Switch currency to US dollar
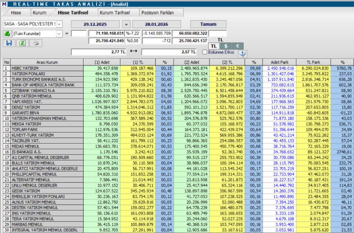This screenshot has width=354, height=233. pyautogui.click(x=225, y=46)
